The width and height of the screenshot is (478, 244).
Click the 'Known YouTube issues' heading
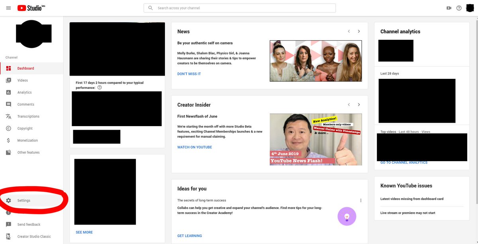coord(406,185)
